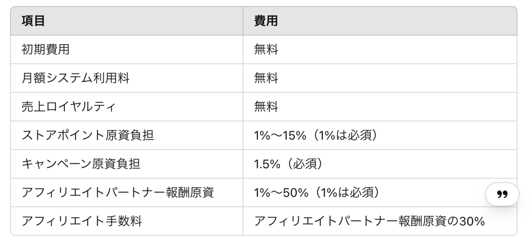Click 無料 beside 売上ロイヤルティ

(266, 107)
